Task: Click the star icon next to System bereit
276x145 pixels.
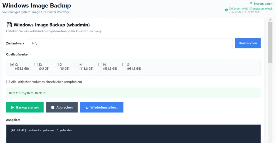Action: (x=251, y=3)
